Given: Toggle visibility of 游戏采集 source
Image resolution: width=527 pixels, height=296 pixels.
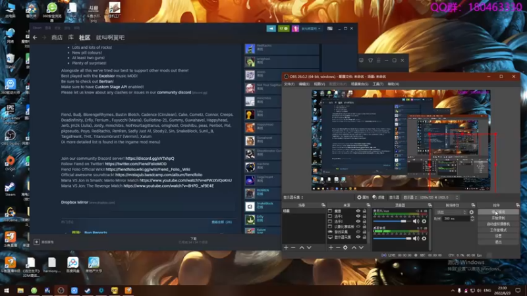Looking at the screenshot, I should coord(358,232).
